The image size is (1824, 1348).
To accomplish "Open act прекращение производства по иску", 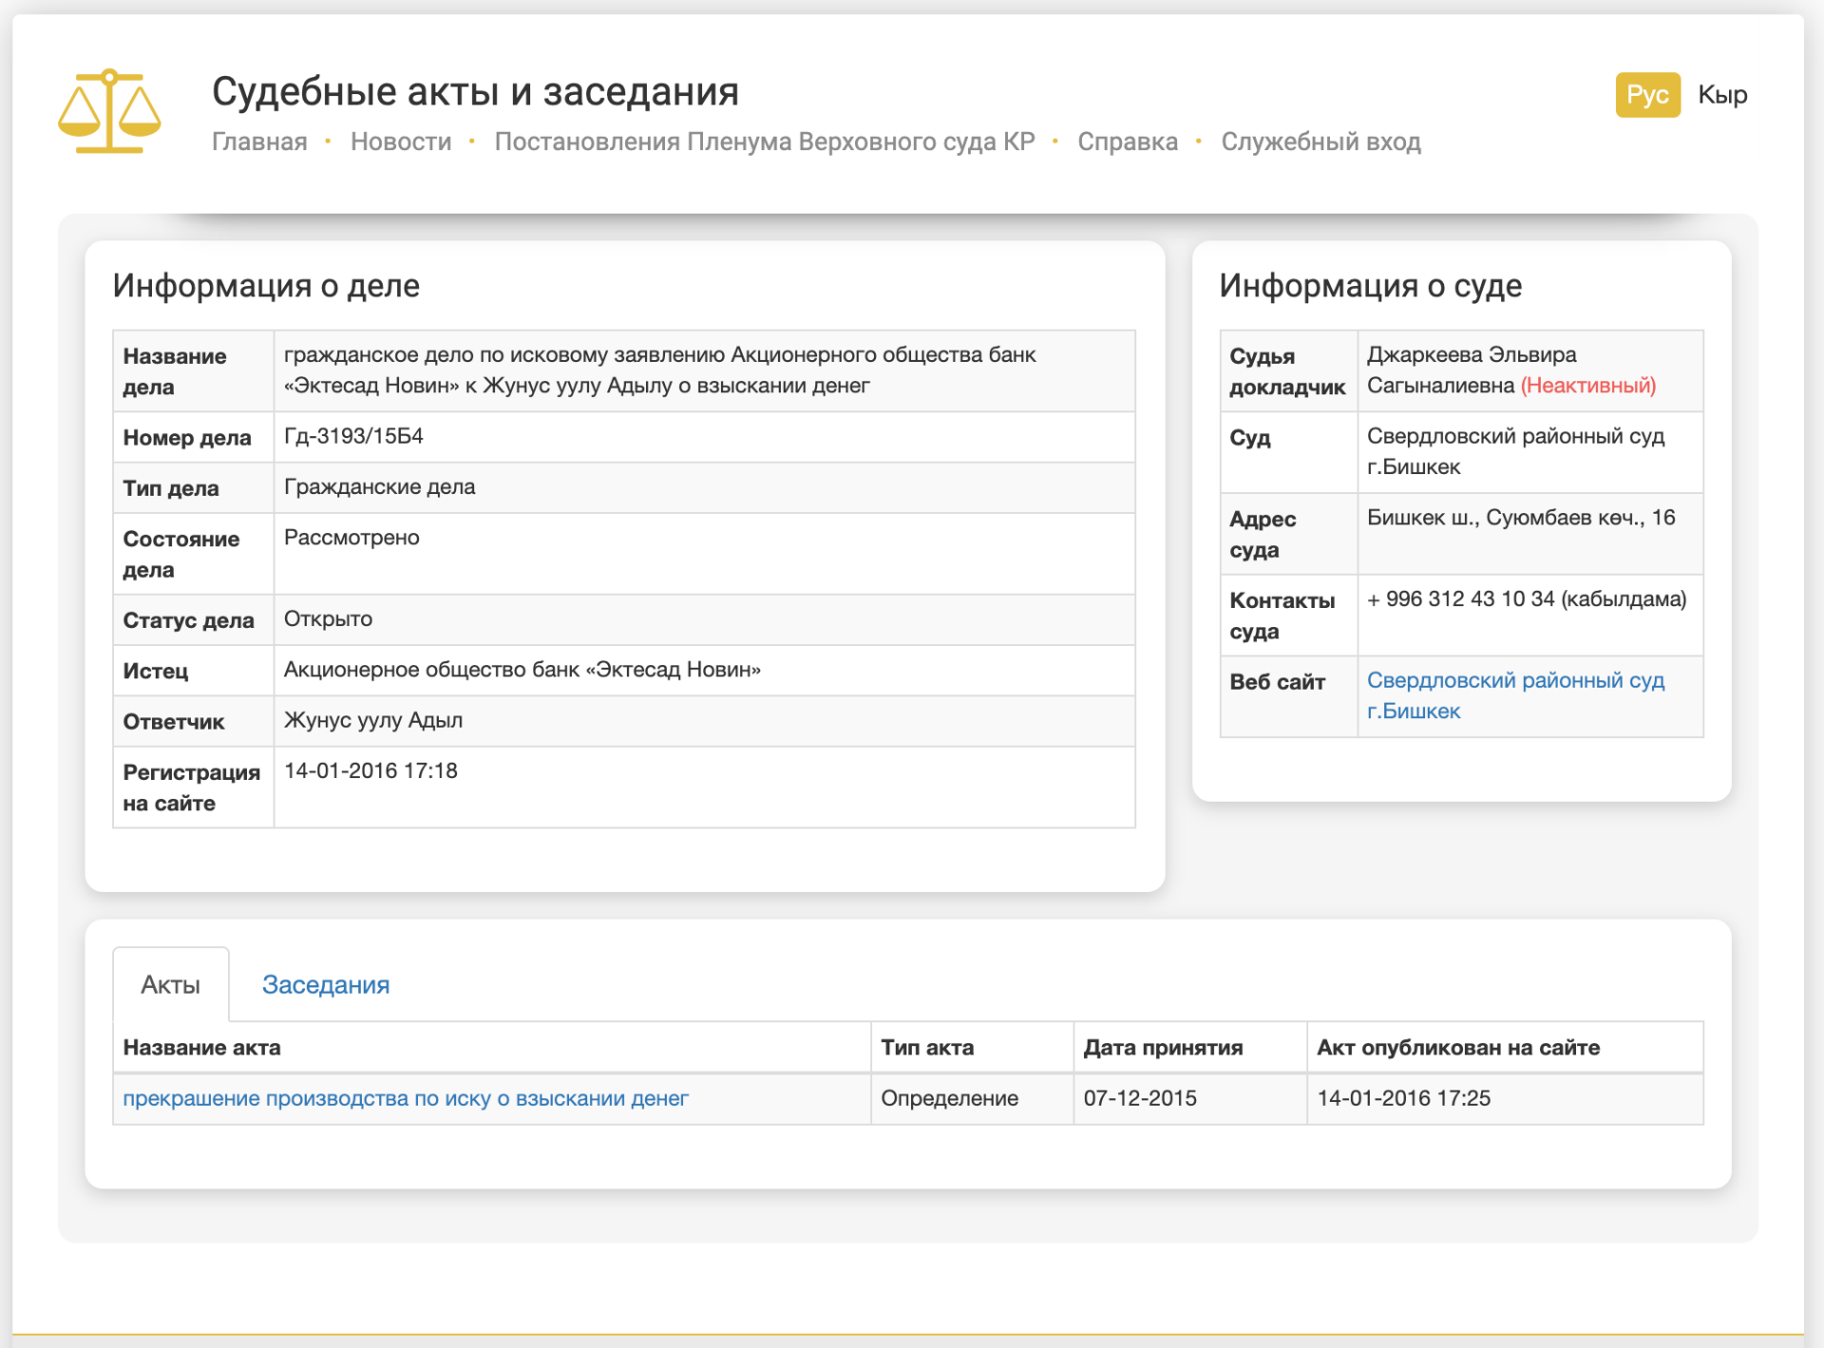I will tap(405, 1098).
